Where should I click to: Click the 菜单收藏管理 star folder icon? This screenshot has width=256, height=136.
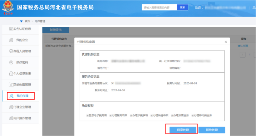(11, 85)
